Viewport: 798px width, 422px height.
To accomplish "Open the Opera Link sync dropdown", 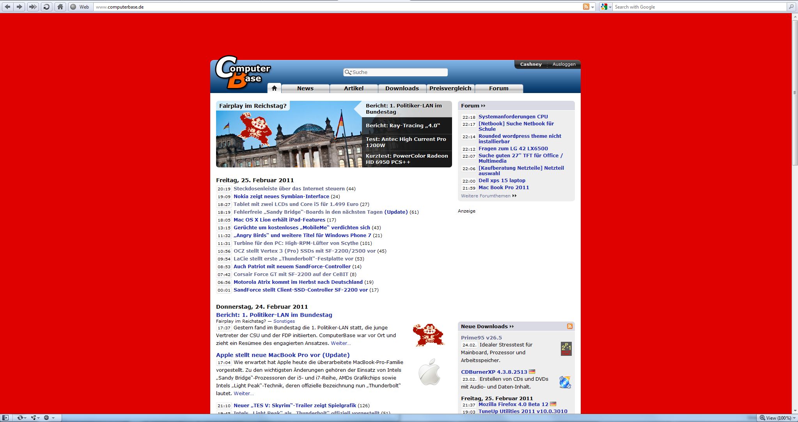I will [x=21, y=418].
